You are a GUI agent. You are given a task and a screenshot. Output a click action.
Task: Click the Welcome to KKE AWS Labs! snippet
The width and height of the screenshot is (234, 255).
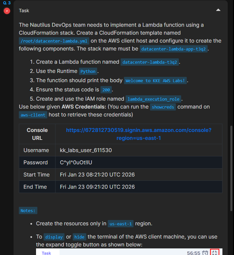156,81
